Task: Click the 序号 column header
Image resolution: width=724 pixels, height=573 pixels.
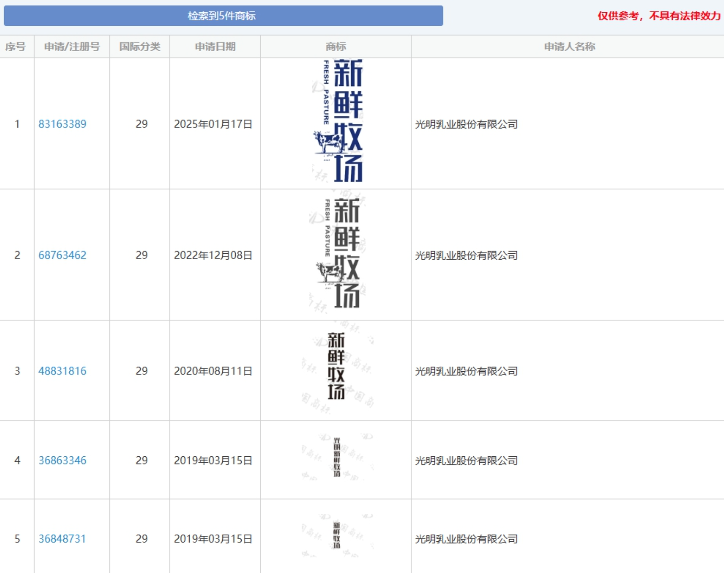Action: tap(15, 47)
